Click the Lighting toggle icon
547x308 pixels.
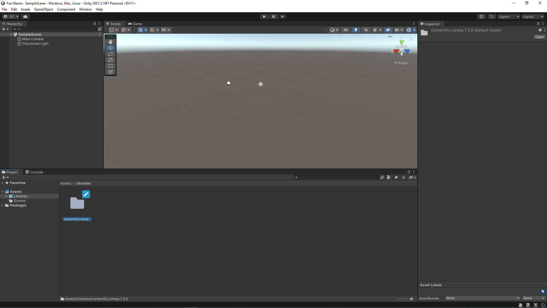pyautogui.click(x=355, y=30)
